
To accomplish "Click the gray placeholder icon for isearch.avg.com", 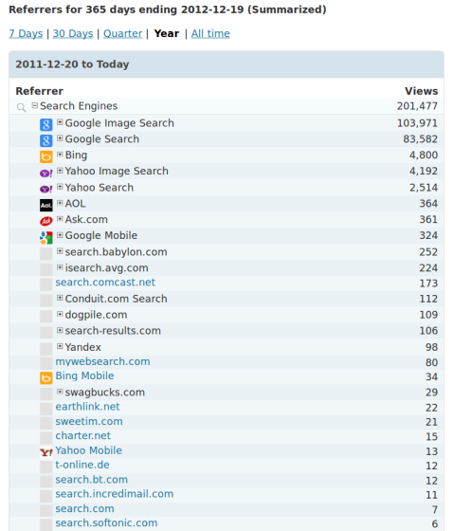I will coord(46,269).
